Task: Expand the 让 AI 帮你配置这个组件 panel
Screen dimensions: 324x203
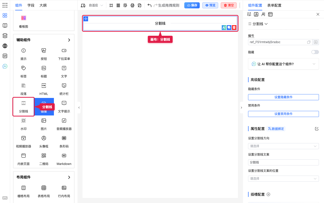Action: click(283, 64)
